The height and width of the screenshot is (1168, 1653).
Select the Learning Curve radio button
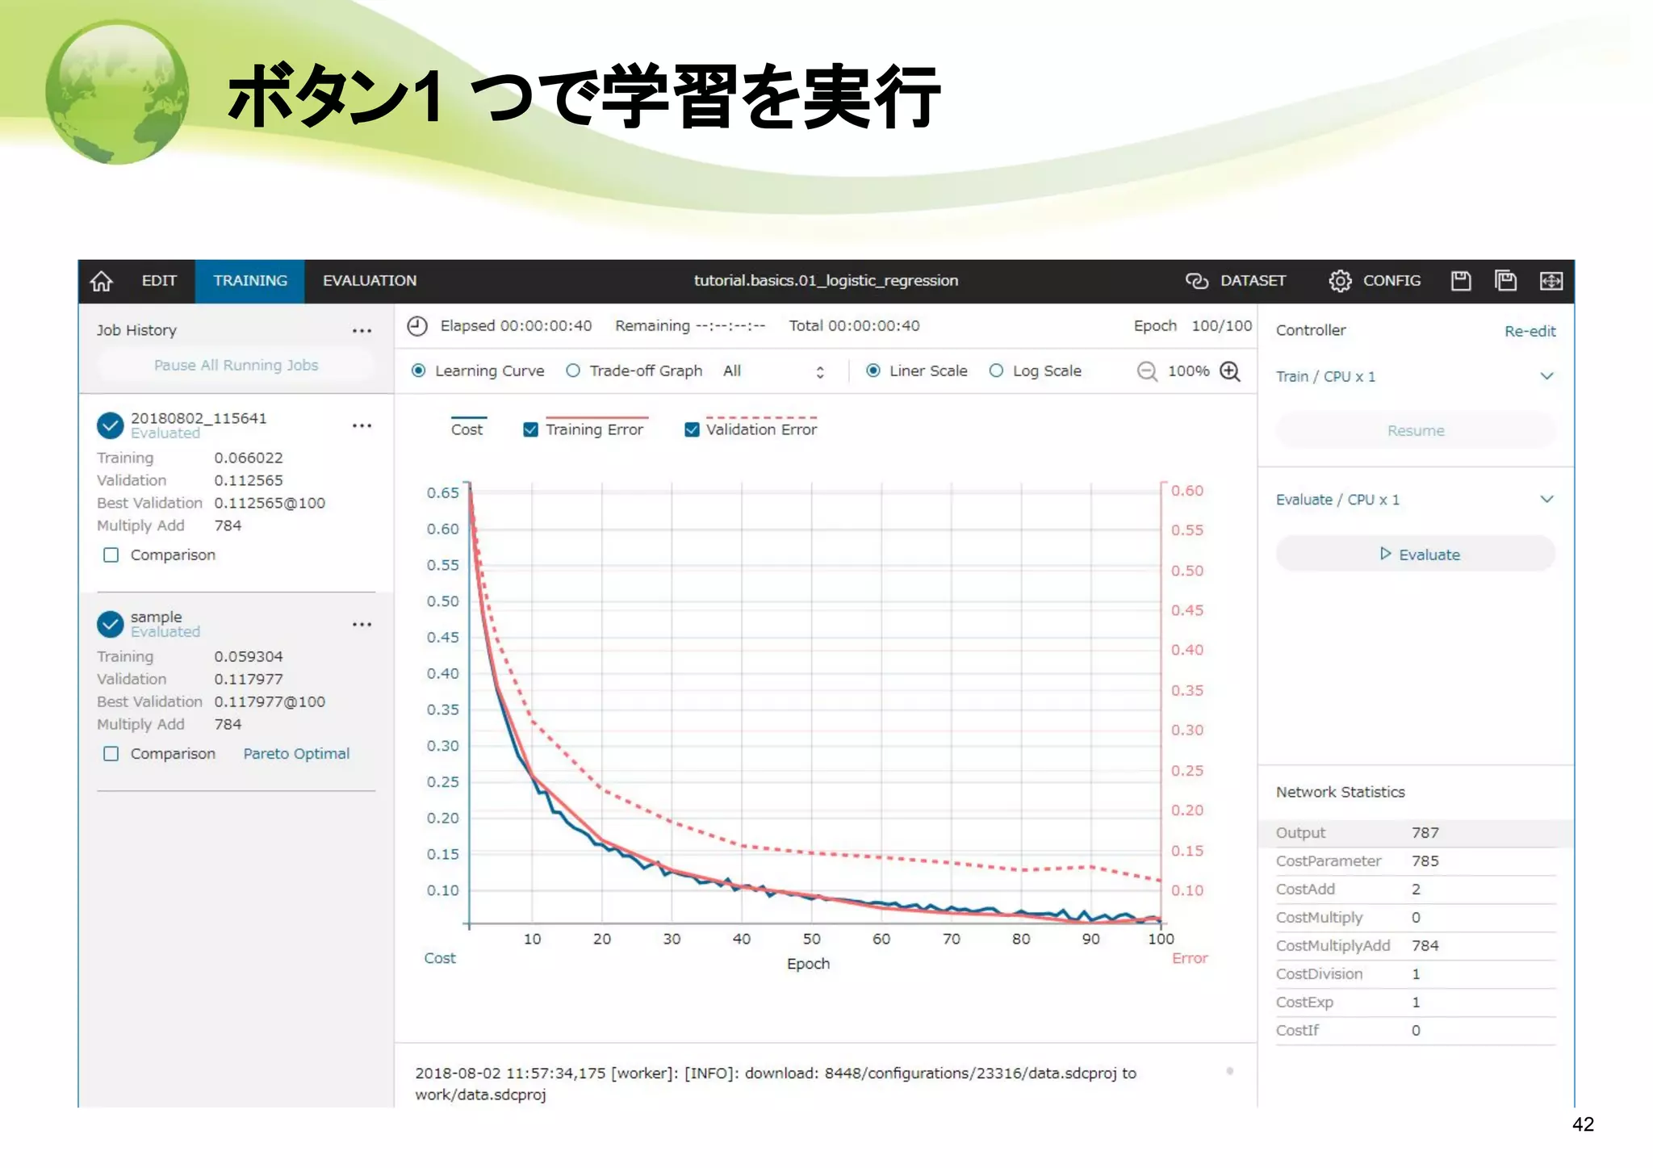[x=418, y=371]
